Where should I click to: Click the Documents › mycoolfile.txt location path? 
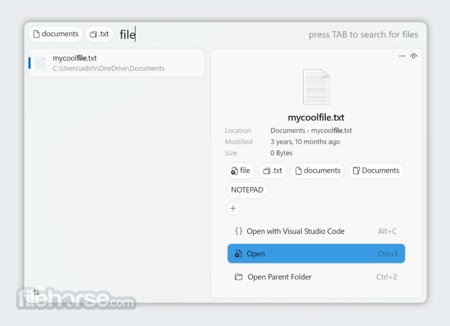click(311, 130)
